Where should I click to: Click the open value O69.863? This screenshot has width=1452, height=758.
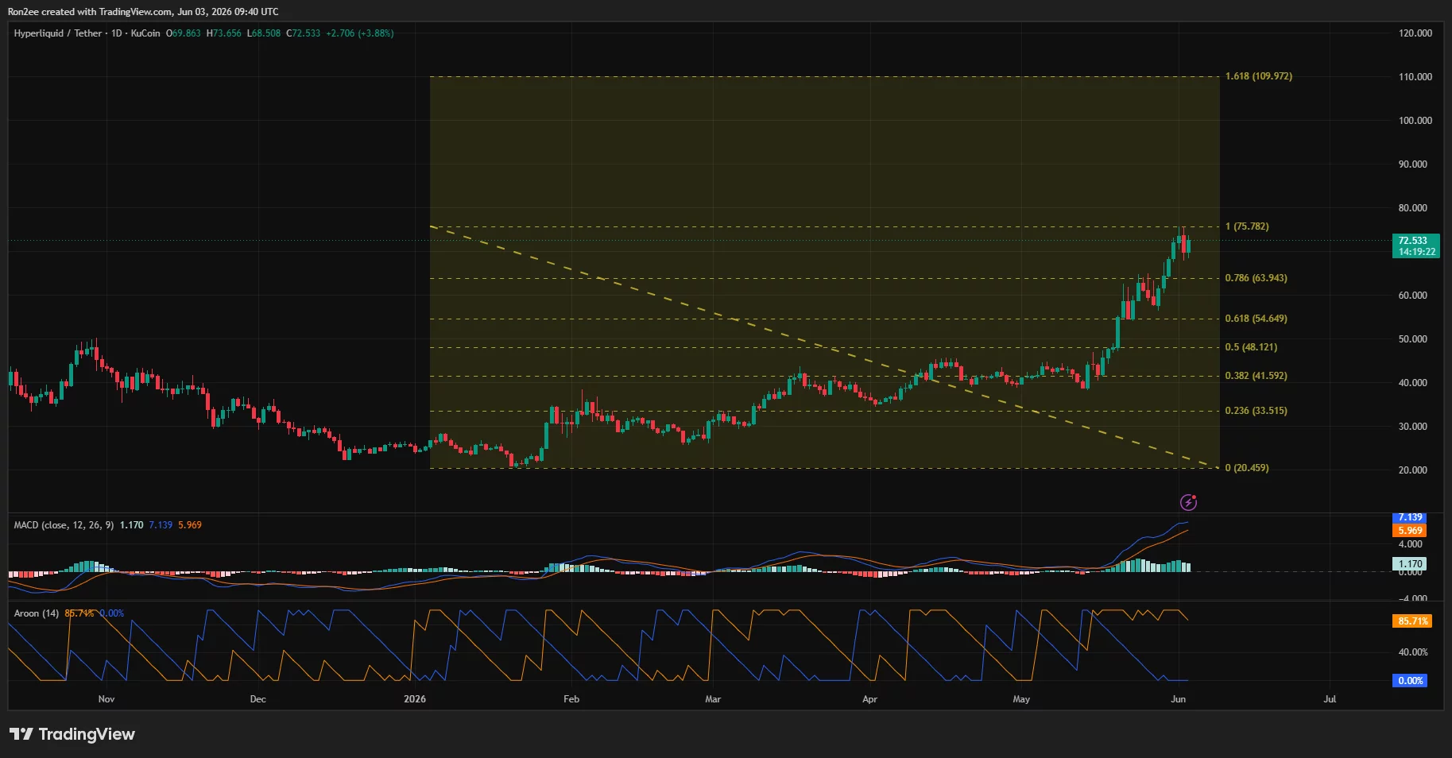pyautogui.click(x=183, y=33)
